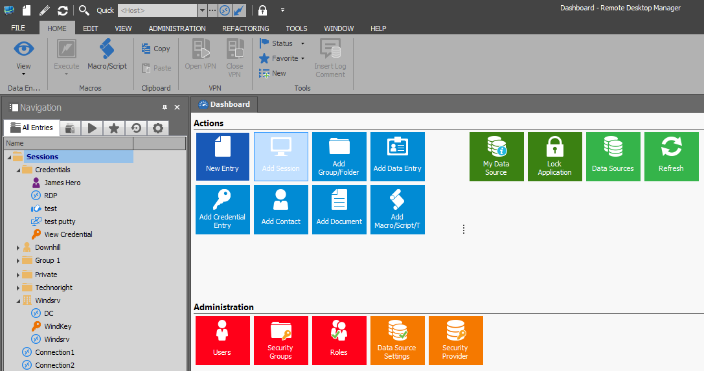Click the Macro/Script ribbon button
The image size is (704, 371).
107,55
